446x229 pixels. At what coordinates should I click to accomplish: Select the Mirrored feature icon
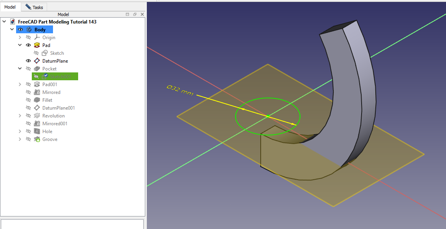[37, 92]
